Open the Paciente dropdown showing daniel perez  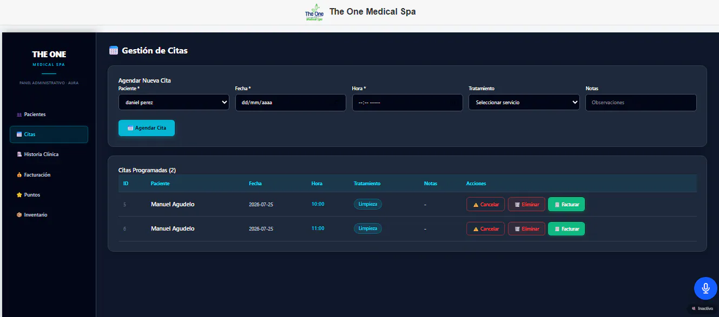tap(174, 102)
